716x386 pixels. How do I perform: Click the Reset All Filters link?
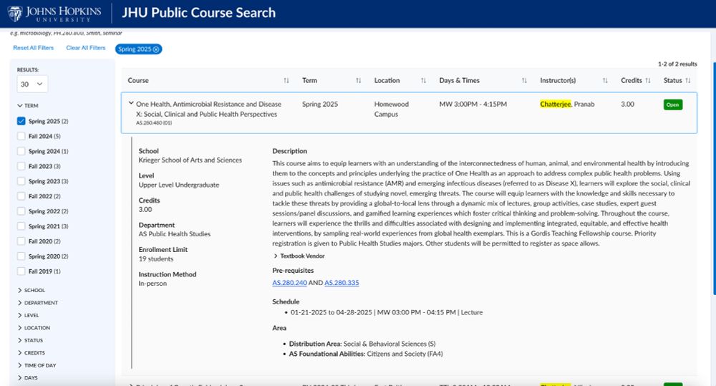tap(34, 48)
